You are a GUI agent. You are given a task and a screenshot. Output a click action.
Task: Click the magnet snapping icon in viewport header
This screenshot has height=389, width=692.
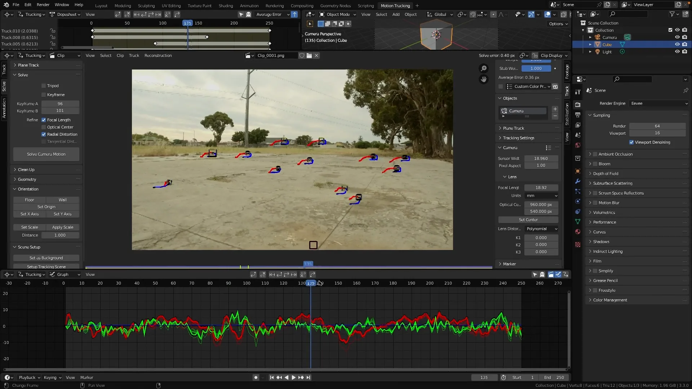(x=473, y=14)
